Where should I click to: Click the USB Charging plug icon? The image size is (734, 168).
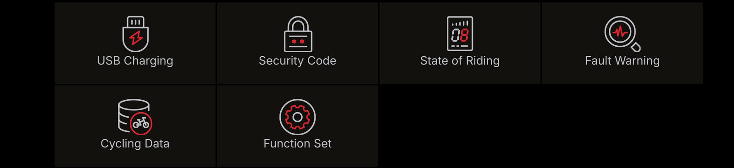click(x=135, y=34)
